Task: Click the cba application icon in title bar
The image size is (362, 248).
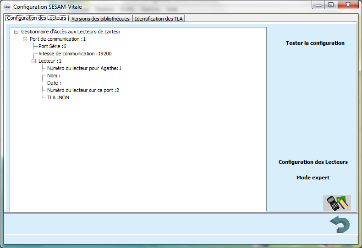Action: pyautogui.click(x=7, y=6)
